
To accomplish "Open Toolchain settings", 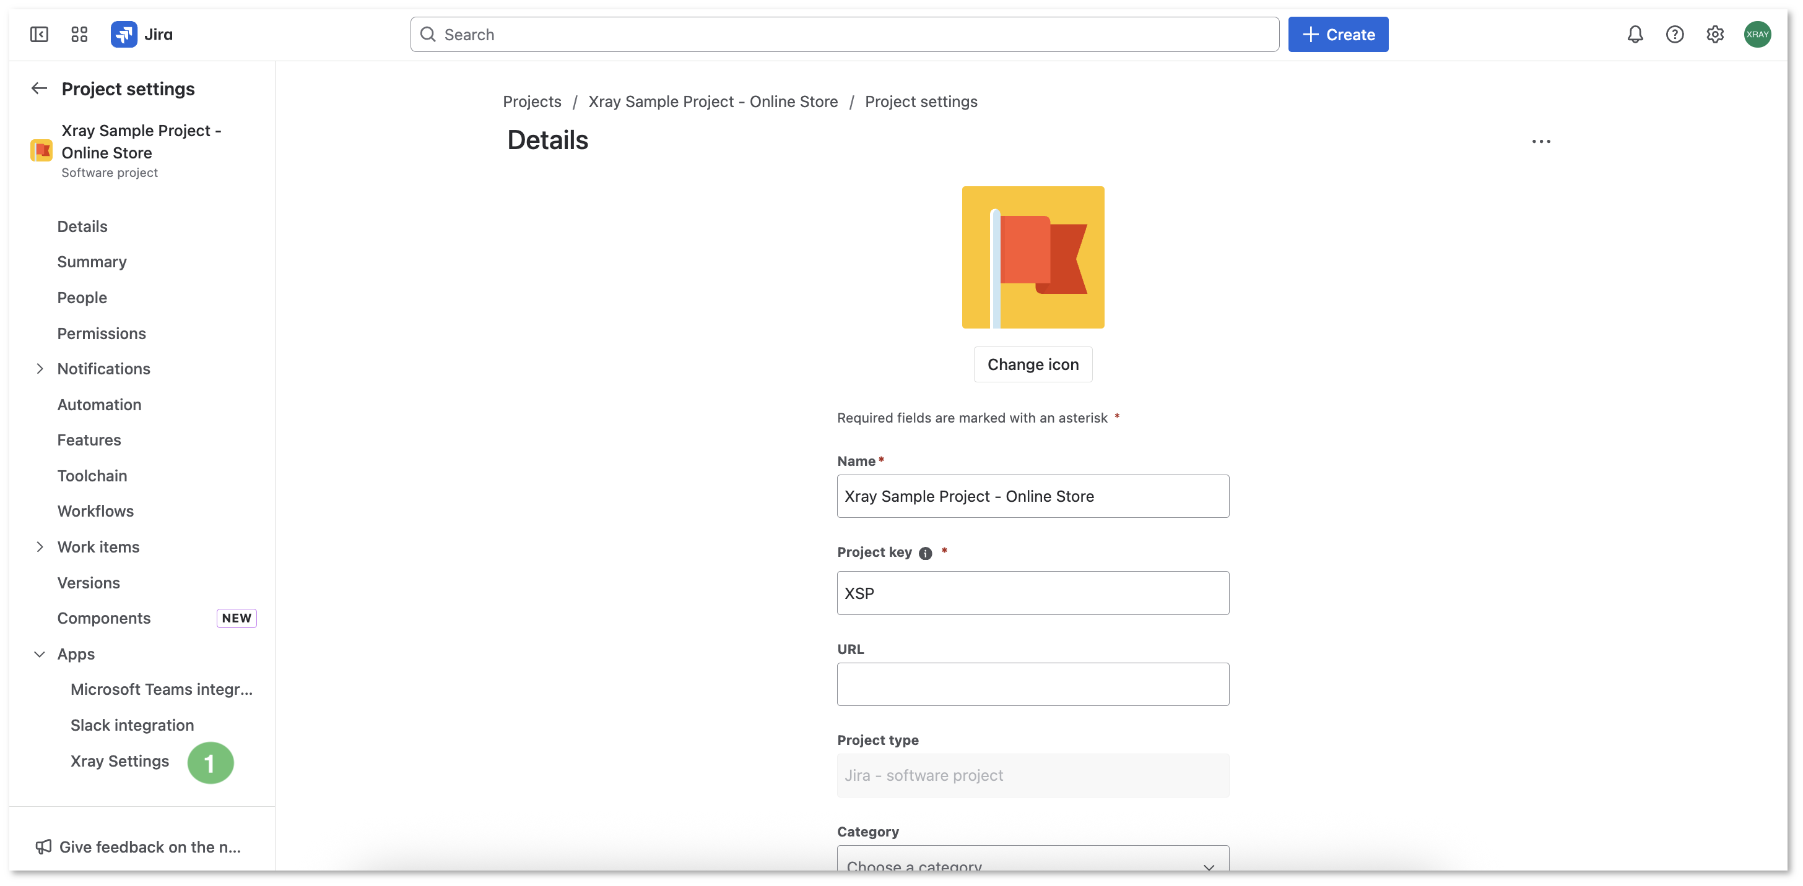I will (x=92, y=476).
